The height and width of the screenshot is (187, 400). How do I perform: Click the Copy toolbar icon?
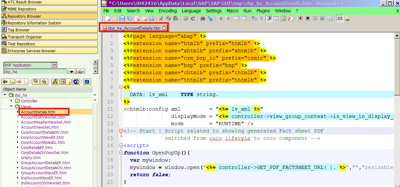[168, 18]
